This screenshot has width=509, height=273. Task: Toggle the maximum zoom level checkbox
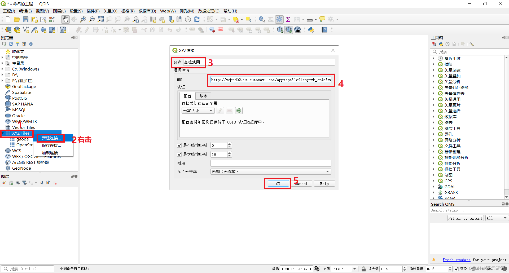pyautogui.click(x=179, y=155)
